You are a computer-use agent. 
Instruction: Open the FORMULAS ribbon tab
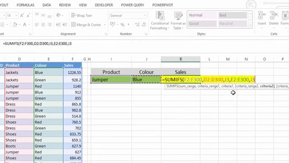point(25,5)
